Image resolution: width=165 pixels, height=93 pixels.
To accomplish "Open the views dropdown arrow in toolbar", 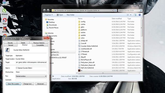I will (131, 15).
